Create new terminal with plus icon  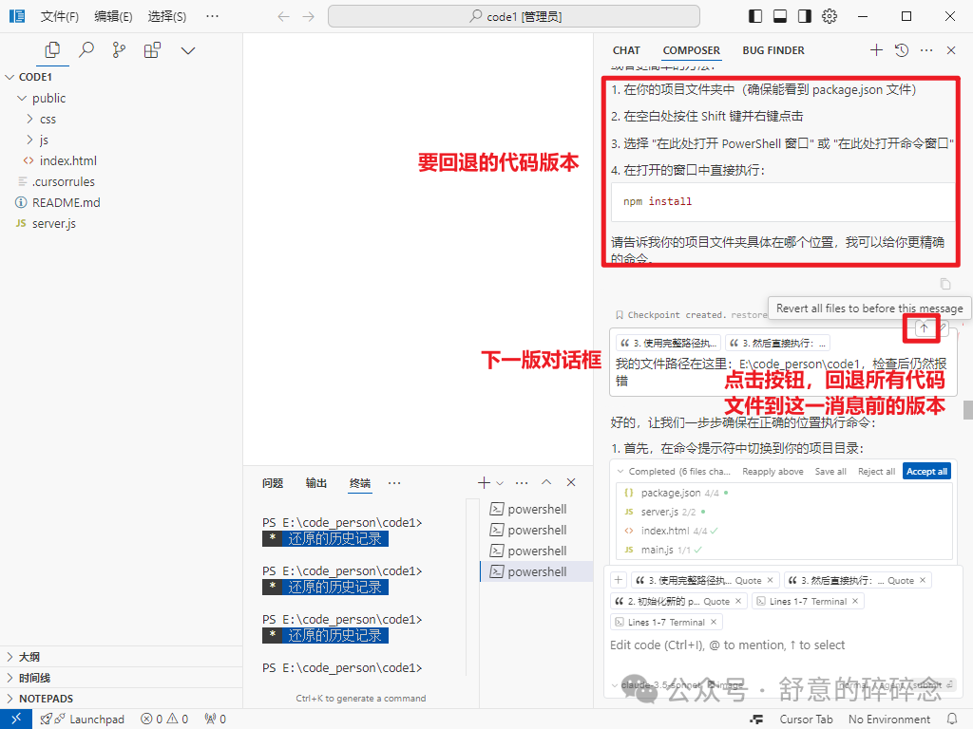pos(484,482)
